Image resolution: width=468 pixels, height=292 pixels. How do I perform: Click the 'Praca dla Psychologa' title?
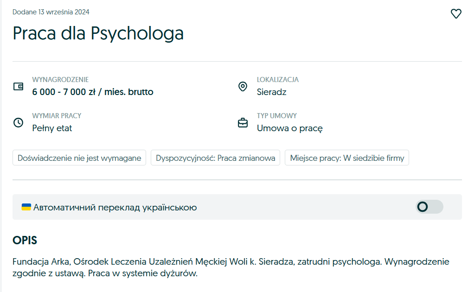(98, 33)
